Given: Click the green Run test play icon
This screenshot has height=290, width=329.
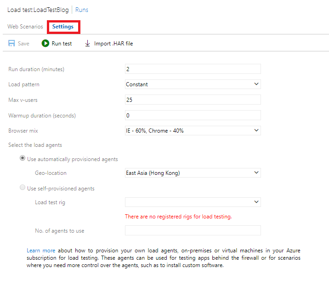Looking at the screenshot, I should tap(45, 44).
